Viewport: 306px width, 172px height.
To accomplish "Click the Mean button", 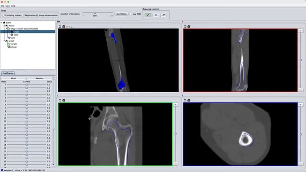I will [x=13, y=78].
